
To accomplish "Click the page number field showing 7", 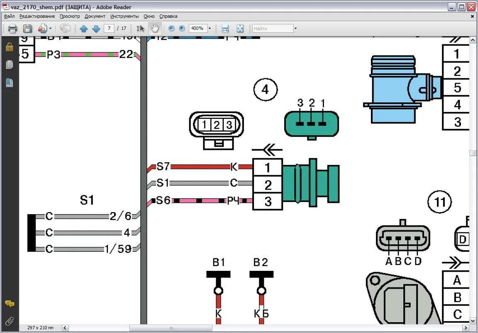I will 109,28.
